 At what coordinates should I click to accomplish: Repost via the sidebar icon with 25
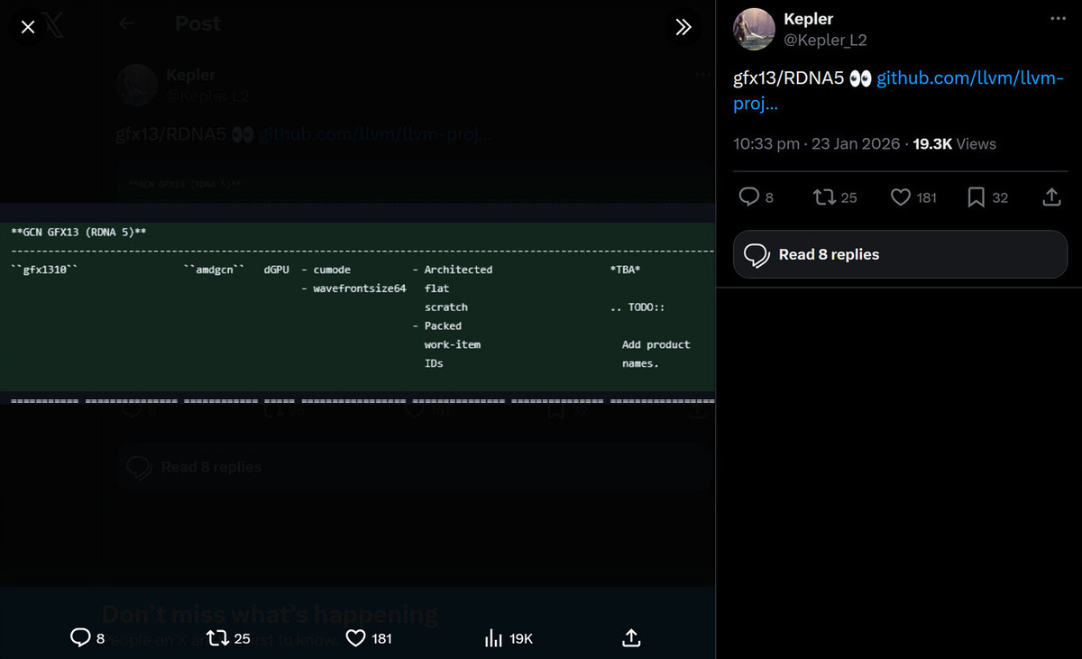834,197
